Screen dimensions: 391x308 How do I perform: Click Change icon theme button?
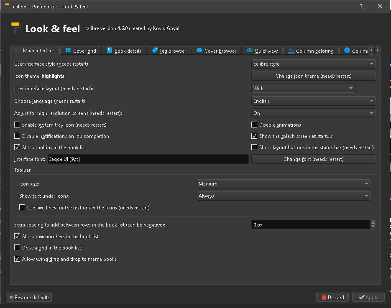314,76
